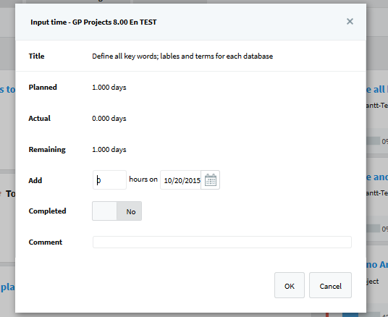This screenshot has height=317, width=388.
Task: Toggle the Completed switch handle
Action: [x=104, y=211]
